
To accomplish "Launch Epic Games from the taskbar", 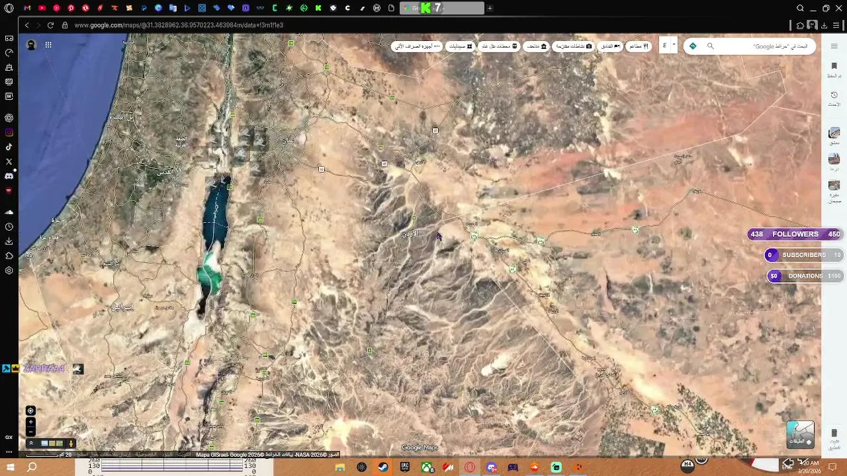I will pos(405,467).
